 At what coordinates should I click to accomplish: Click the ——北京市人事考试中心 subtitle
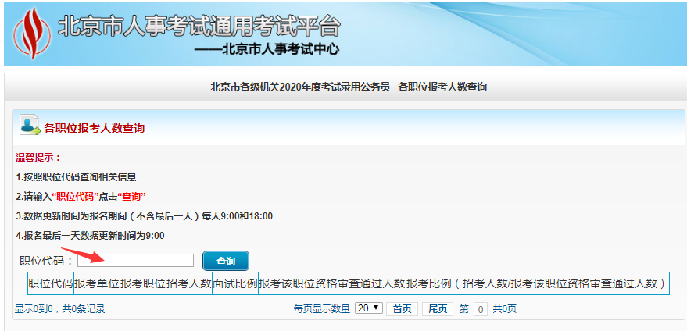267,49
